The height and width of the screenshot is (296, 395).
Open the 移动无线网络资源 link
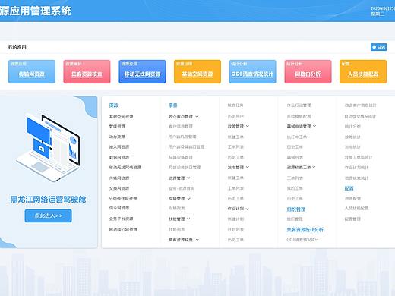(125, 168)
